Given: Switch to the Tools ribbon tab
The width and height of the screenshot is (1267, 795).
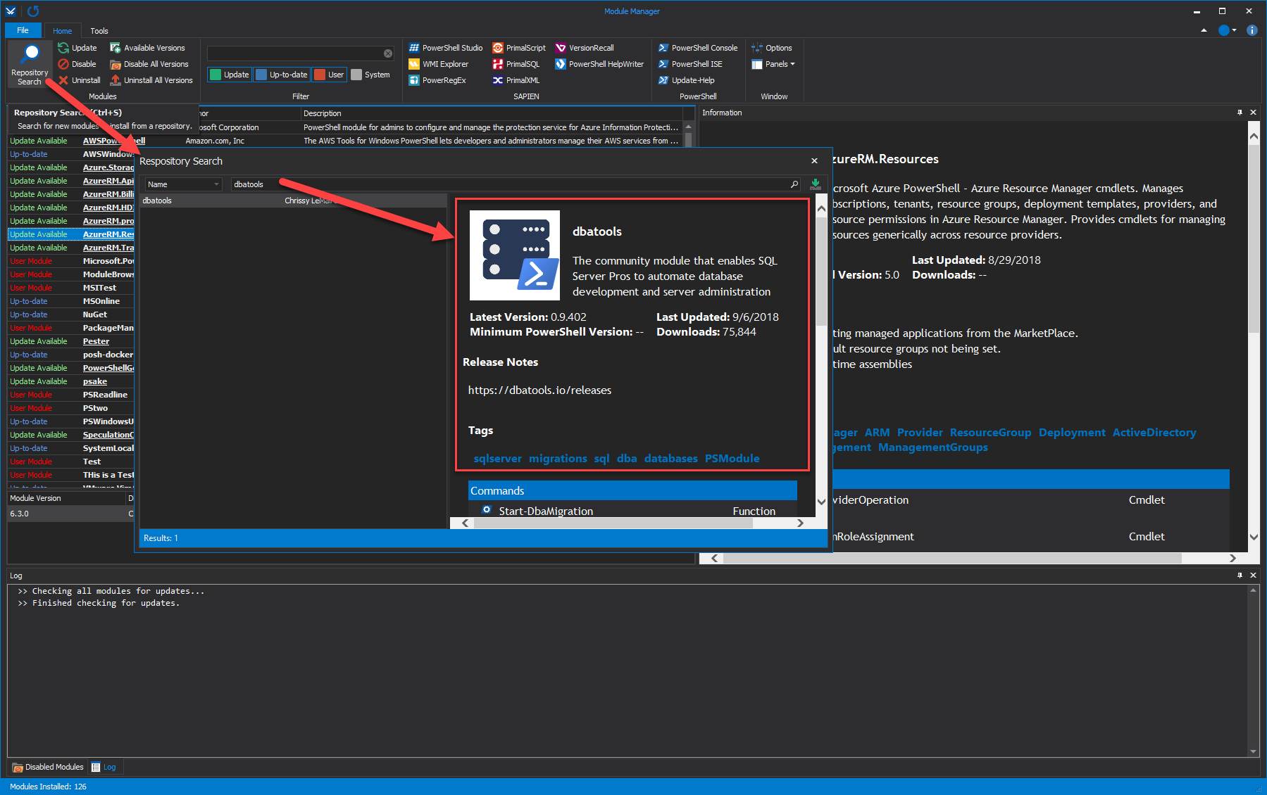Looking at the screenshot, I should pyautogui.click(x=99, y=31).
